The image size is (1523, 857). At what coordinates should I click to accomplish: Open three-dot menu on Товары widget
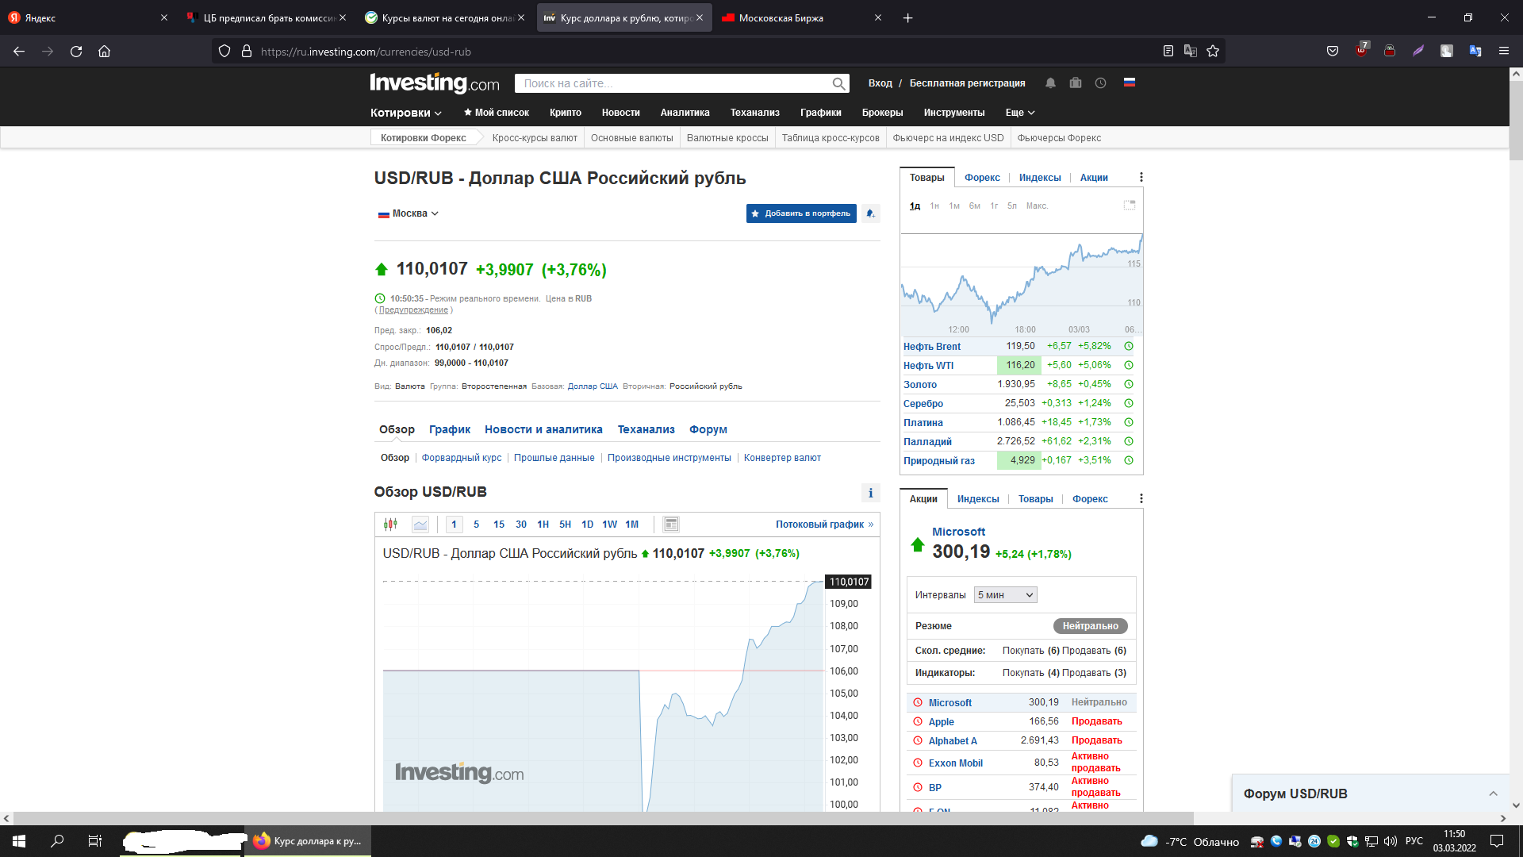[1141, 178]
